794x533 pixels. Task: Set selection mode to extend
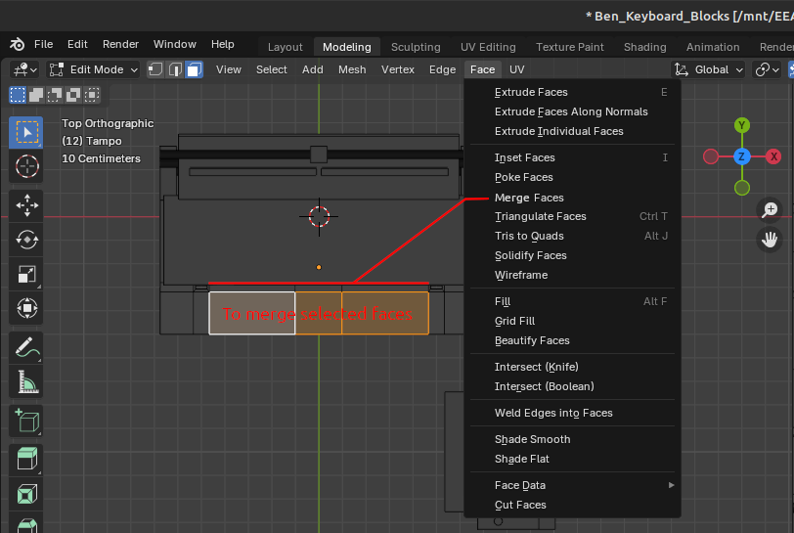tap(36, 95)
